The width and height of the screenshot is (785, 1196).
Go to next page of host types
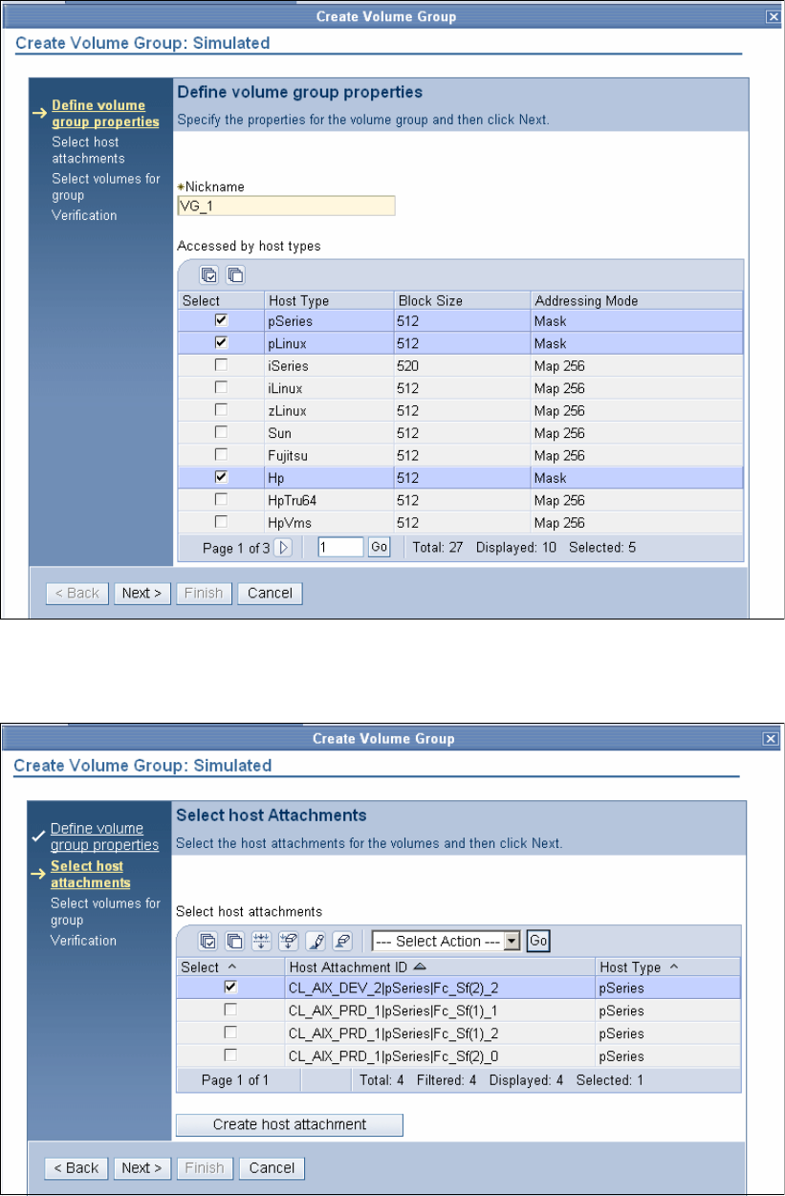coord(284,548)
